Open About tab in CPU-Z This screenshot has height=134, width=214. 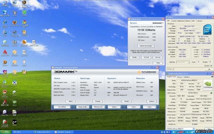tap(199, 21)
